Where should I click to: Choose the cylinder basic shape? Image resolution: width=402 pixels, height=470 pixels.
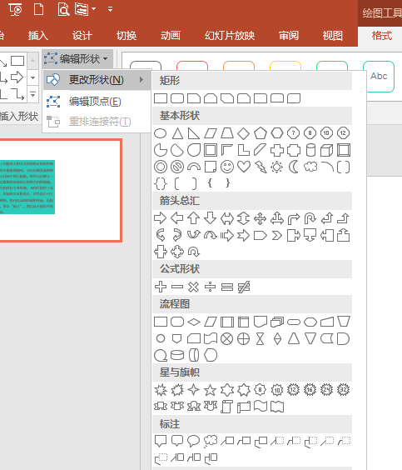tap(310, 150)
